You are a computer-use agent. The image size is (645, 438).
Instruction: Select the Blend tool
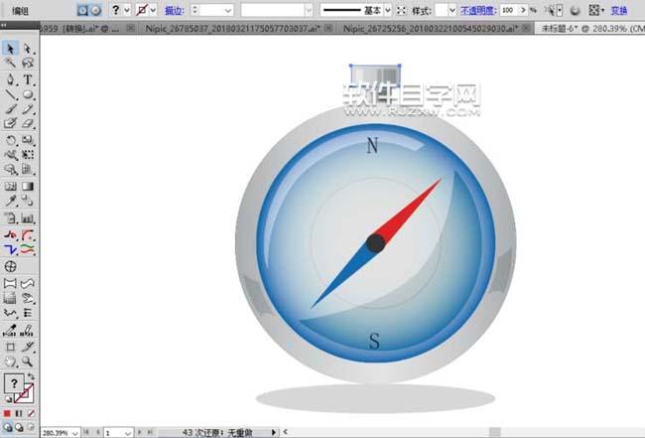tap(28, 201)
